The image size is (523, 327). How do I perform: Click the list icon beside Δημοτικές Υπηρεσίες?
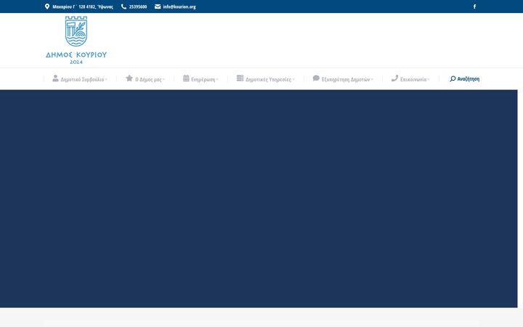pyautogui.click(x=240, y=78)
